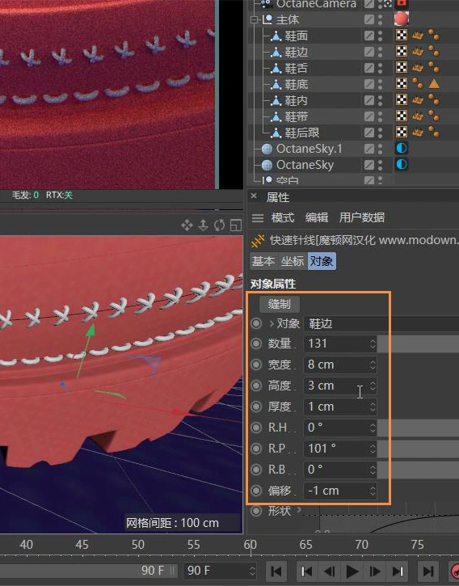The height and width of the screenshot is (586, 459).
Task: Click the 鞋底 object icon
Action: pos(276,84)
